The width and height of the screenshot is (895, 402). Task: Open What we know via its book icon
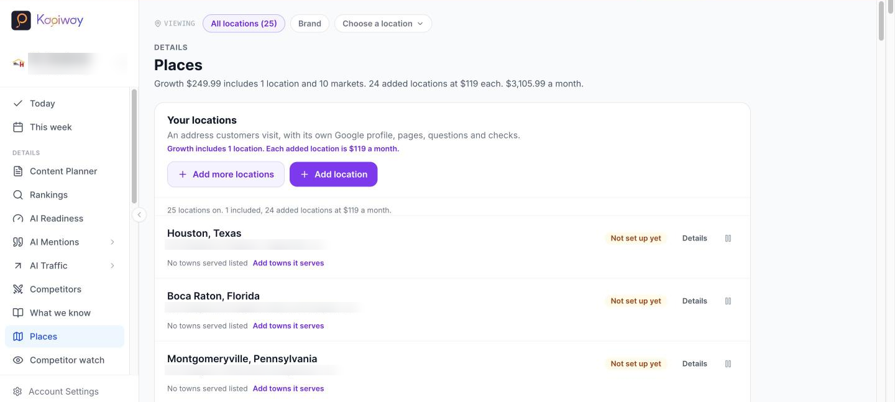click(18, 313)
